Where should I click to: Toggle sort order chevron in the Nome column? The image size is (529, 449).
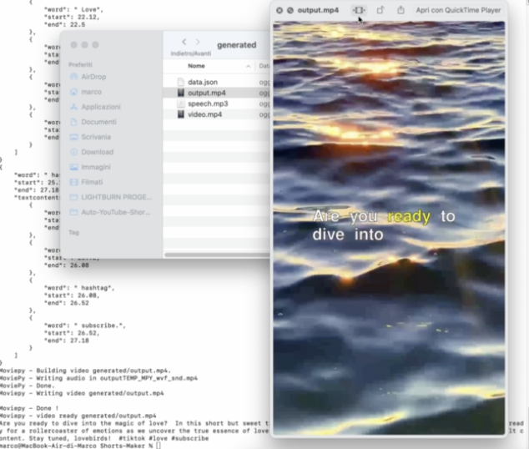click(249, 65)
